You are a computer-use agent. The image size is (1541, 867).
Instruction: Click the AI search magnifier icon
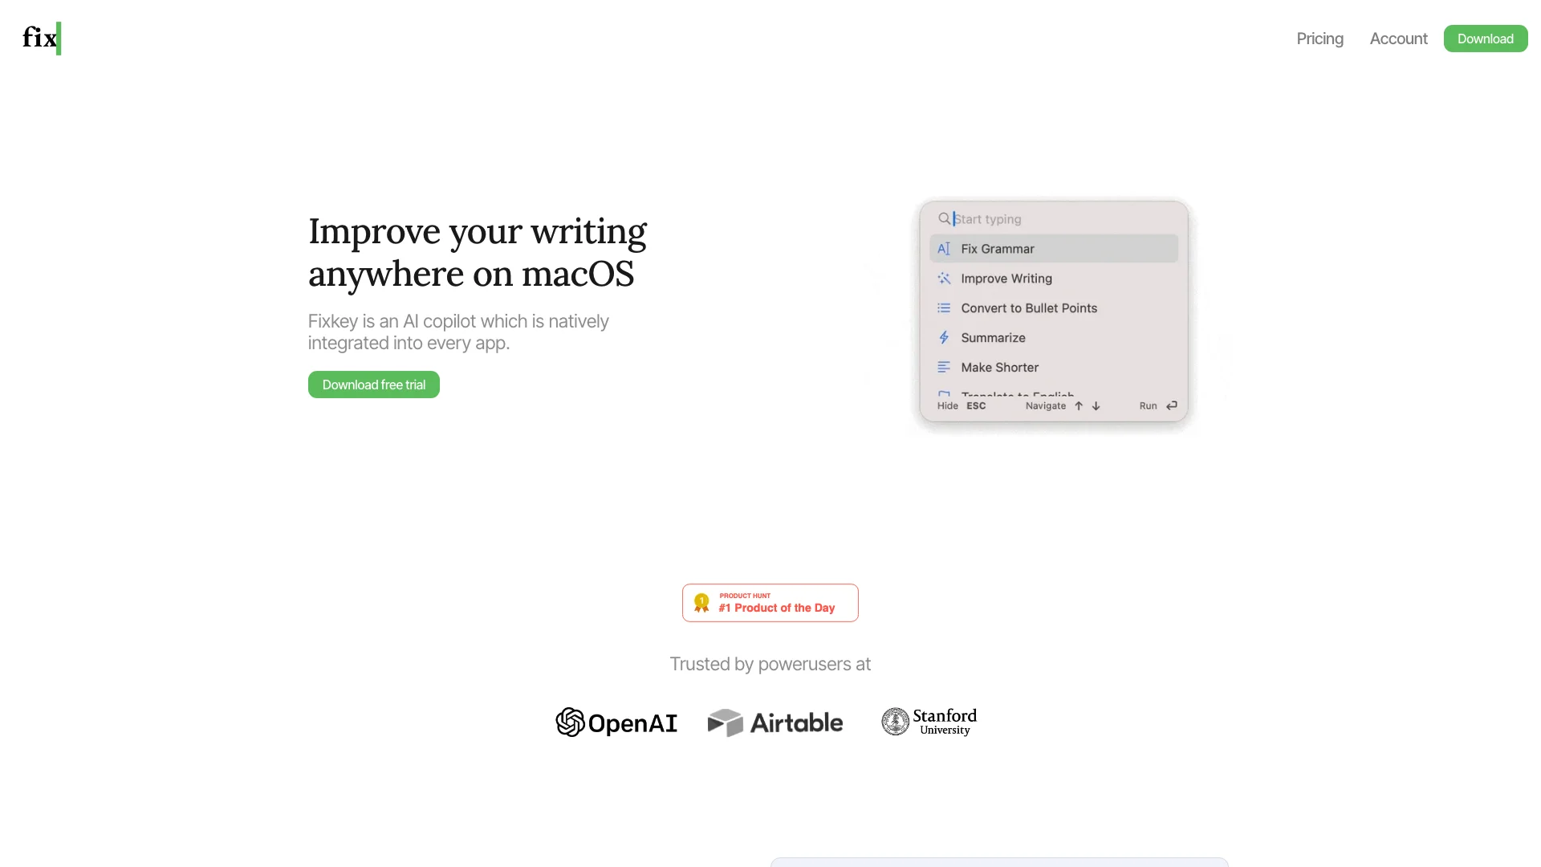[x=944, y=219]
